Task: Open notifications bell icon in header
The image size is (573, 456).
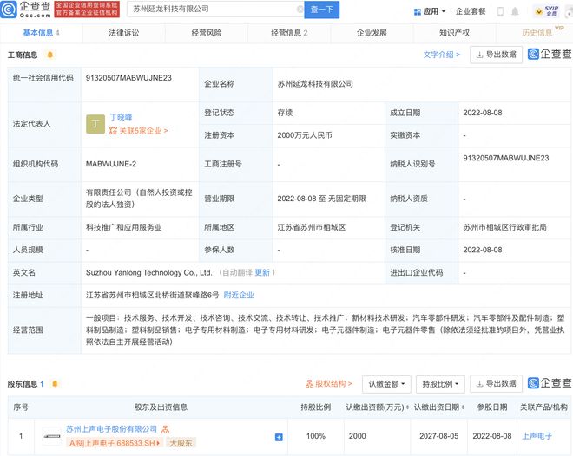Action: (515, 11)
